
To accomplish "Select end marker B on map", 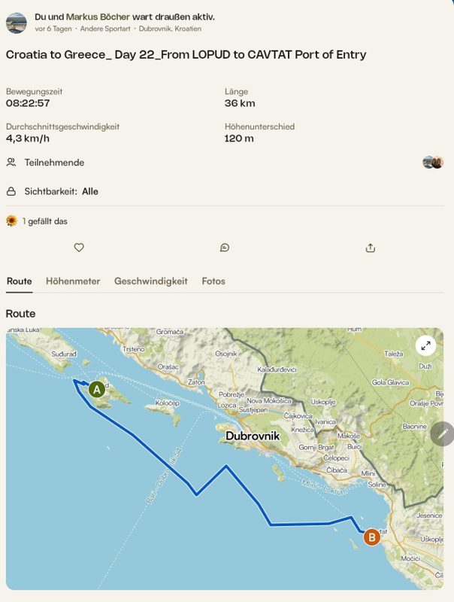I will [371, 537].
